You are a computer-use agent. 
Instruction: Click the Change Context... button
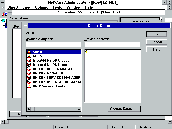[124, 109]
